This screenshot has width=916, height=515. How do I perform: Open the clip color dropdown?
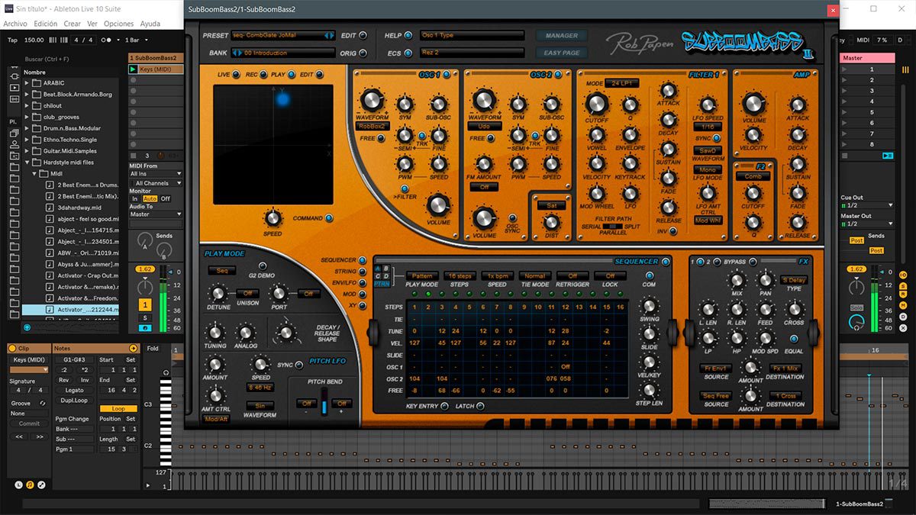[x=30, y=369]
